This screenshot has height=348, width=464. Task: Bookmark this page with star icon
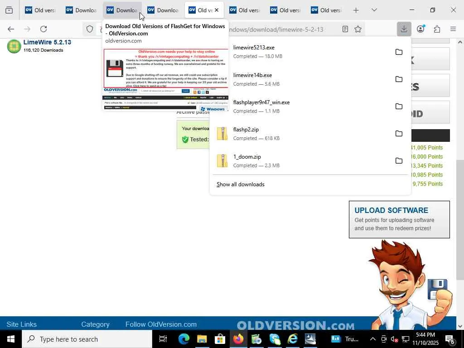358,29
